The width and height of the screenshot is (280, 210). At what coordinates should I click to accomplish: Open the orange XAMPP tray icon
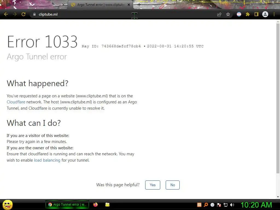click(199, 205)
